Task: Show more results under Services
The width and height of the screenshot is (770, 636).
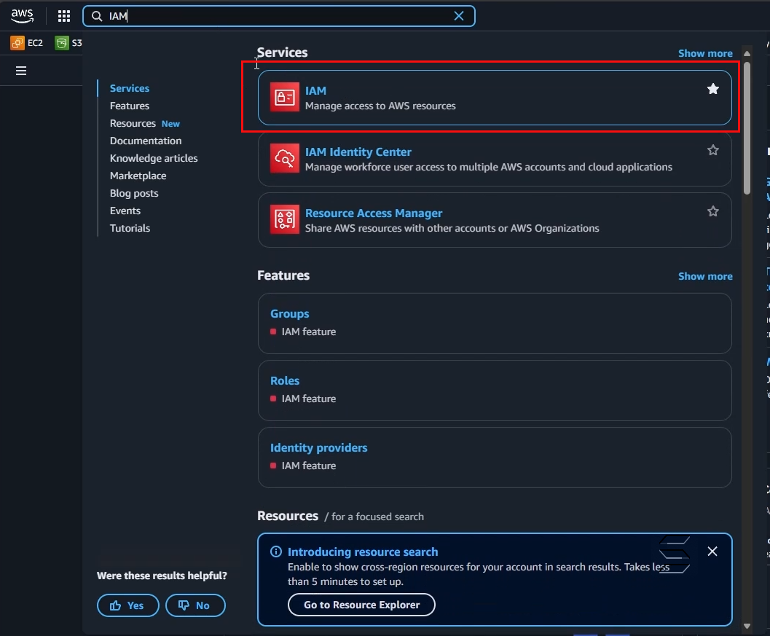Action: tap(705, 53)
